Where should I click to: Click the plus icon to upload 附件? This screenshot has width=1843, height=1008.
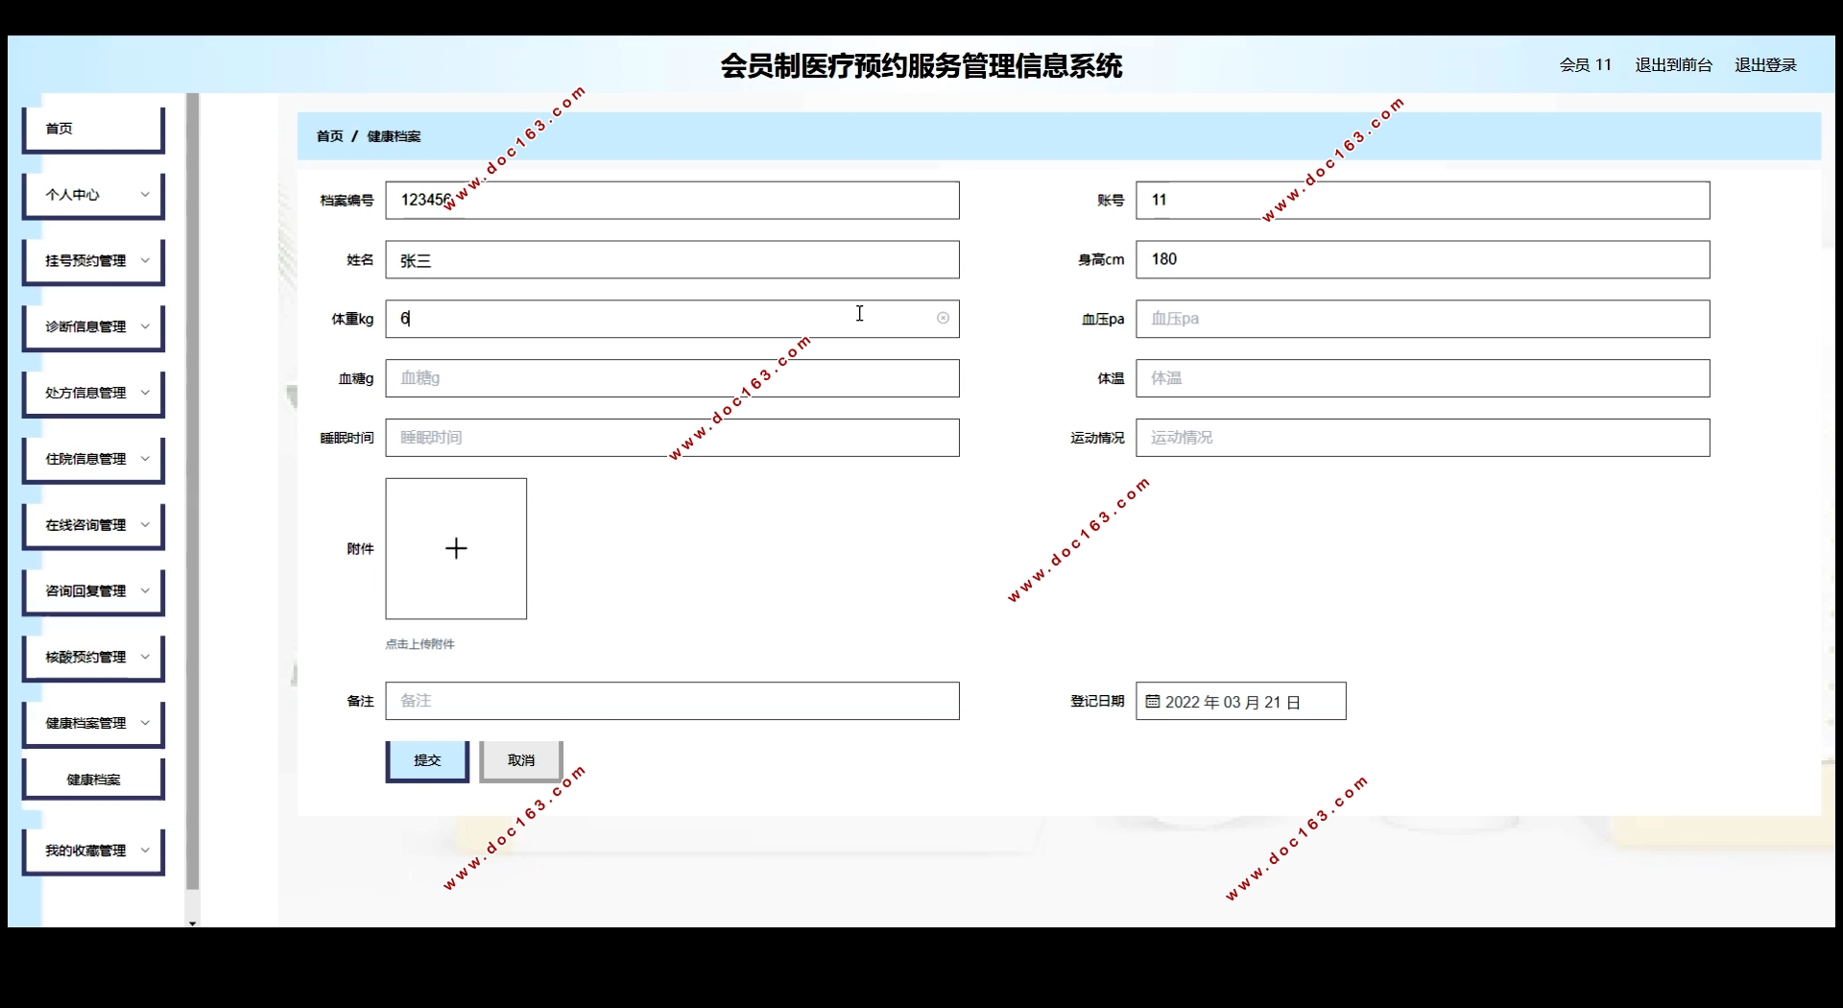[456, 548]
